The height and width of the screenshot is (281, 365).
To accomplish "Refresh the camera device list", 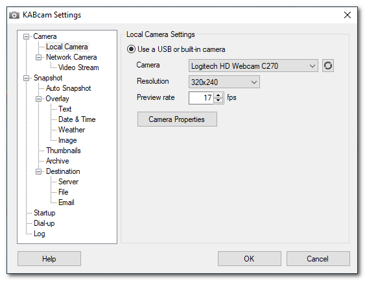I will coord(328,66).
